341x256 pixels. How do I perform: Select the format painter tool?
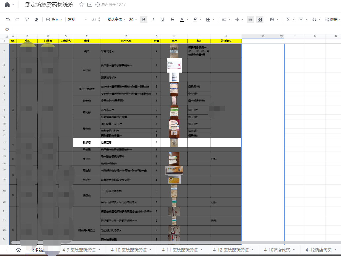(x=27, y=20)
